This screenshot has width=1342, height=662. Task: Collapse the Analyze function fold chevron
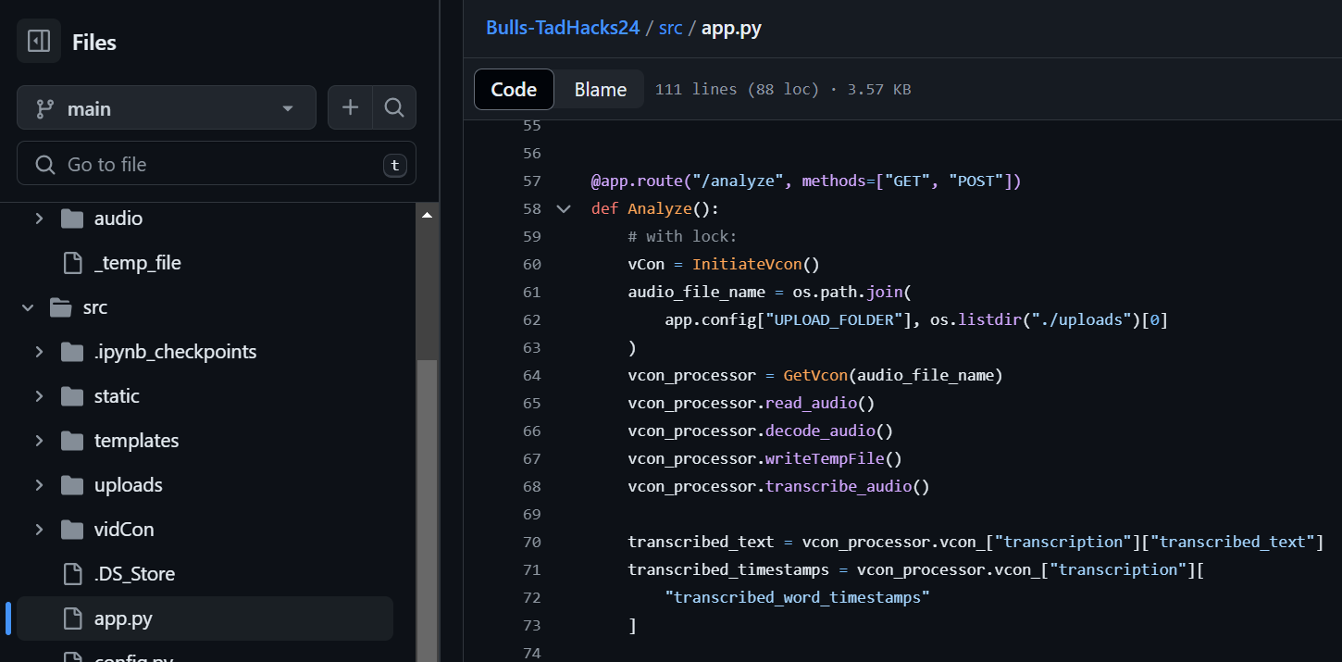(563, 209)
